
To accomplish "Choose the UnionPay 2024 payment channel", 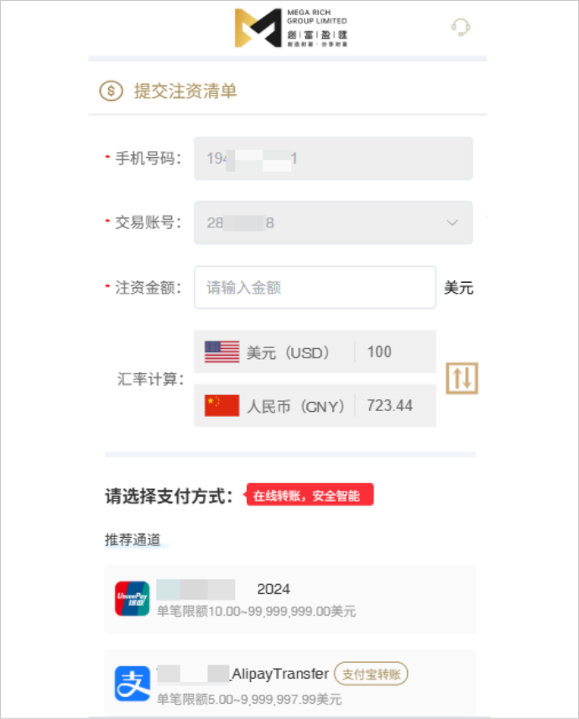I will (x=290, y=599).
